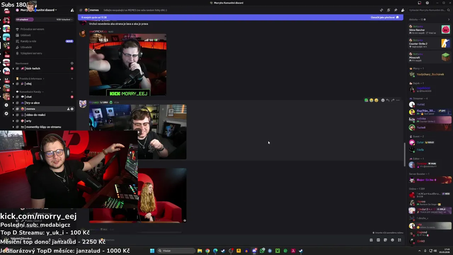Select member Fásta in Guest list
Screen dimensions: 453x255
tap(430, 150)
